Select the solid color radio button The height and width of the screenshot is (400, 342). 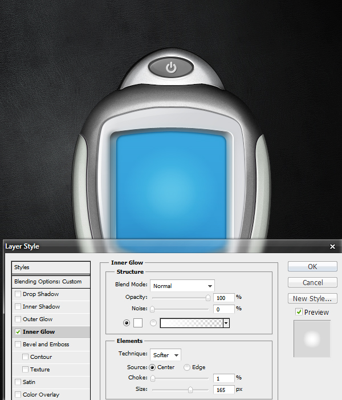pos(127,323)
